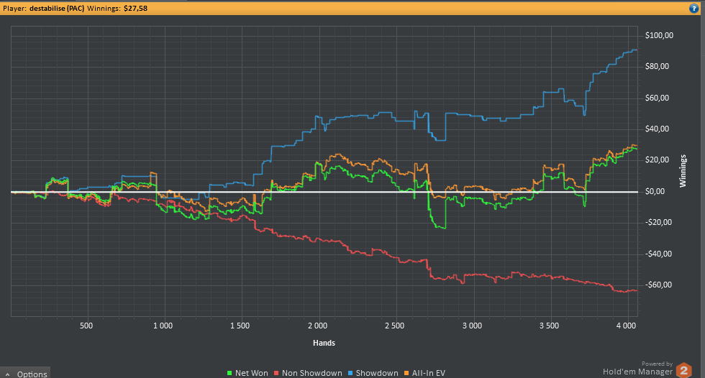Open the blue help question mark icon
This screenshot has height=378, width=705.
(x=693, y=8)
